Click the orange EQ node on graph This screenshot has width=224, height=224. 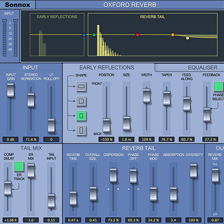(173, 35)
